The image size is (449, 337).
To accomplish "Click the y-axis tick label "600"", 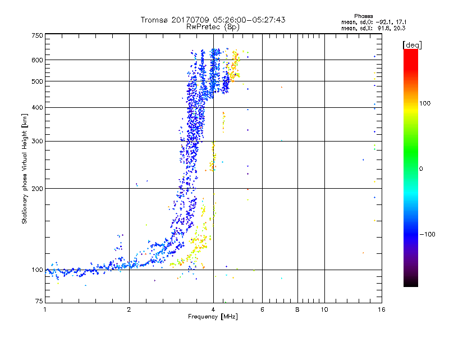I will click(37, 60).
